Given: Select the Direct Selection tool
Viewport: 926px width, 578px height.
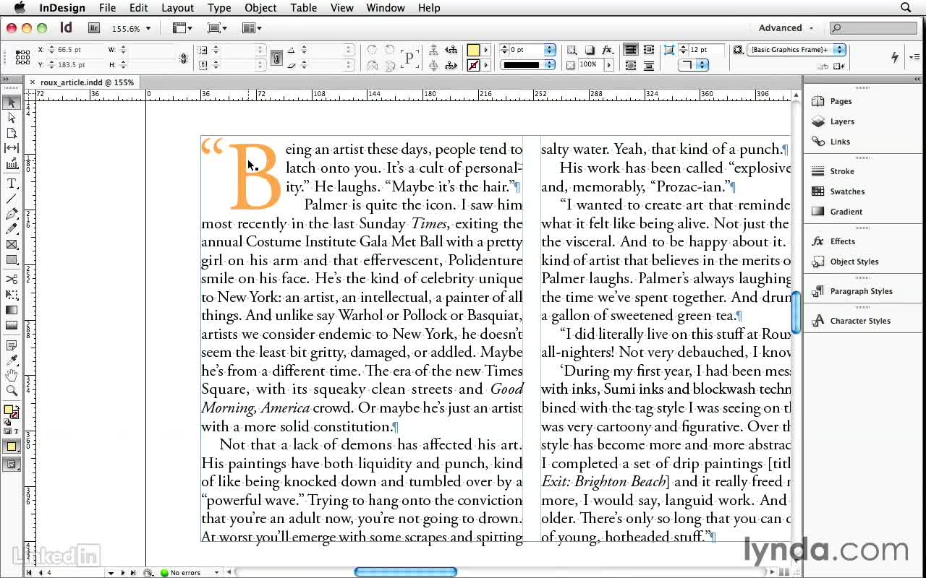Looking at the screenshot, I should point(12,118).
